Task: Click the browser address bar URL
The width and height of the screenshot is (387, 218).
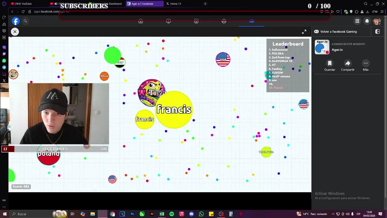Action: pos(51,12)
